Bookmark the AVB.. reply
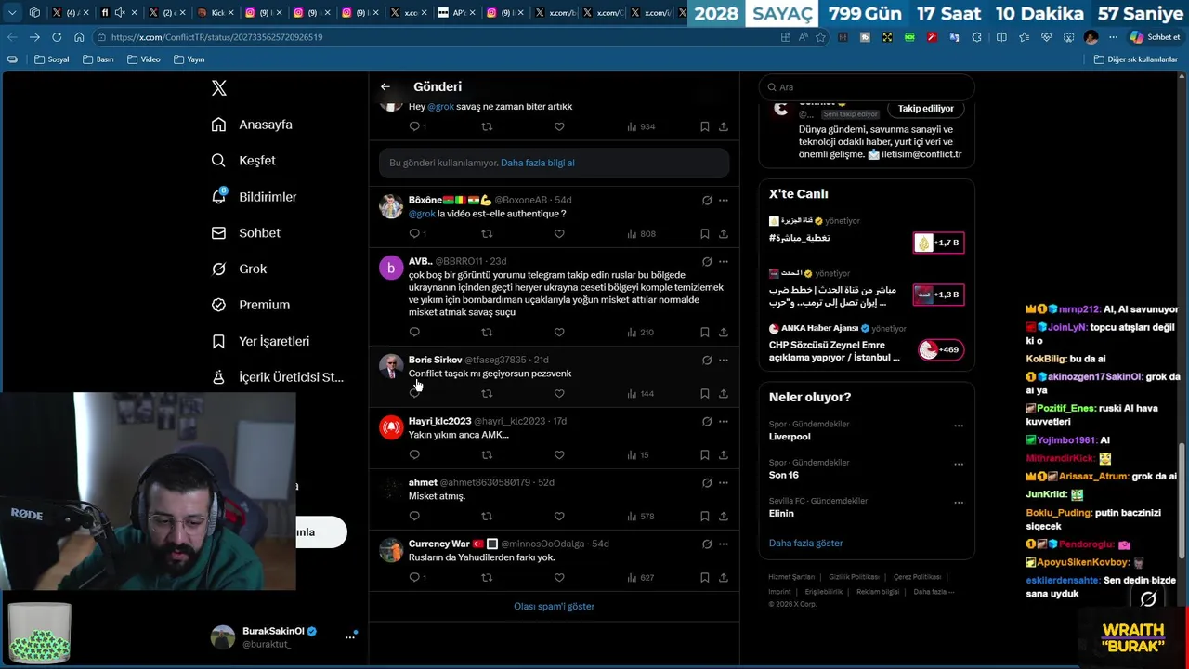This screenshot has width=1189, height=669. tap(705, 333)
